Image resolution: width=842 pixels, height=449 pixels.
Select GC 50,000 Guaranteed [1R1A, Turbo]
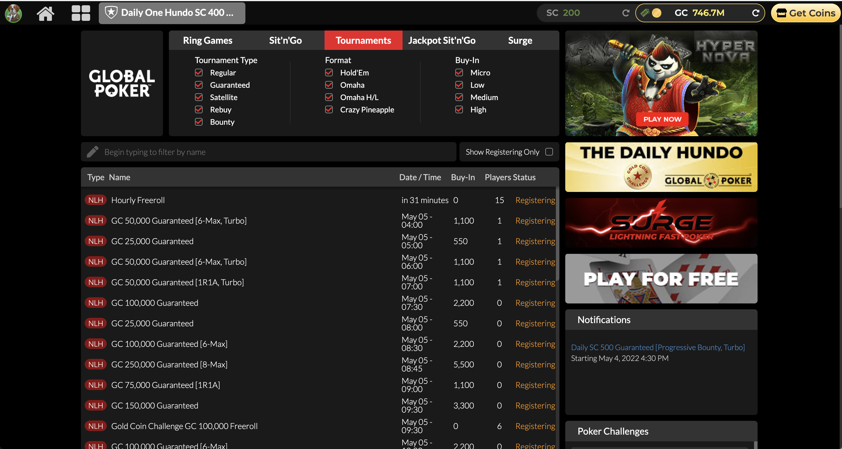(x=319, y=282)
